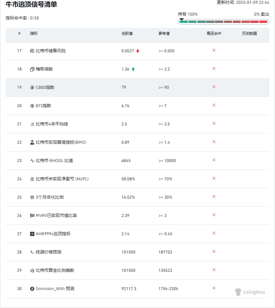Click the 终端价格预测 icon
The width and height of the screenshot is (275, 308).
[32, 252]
